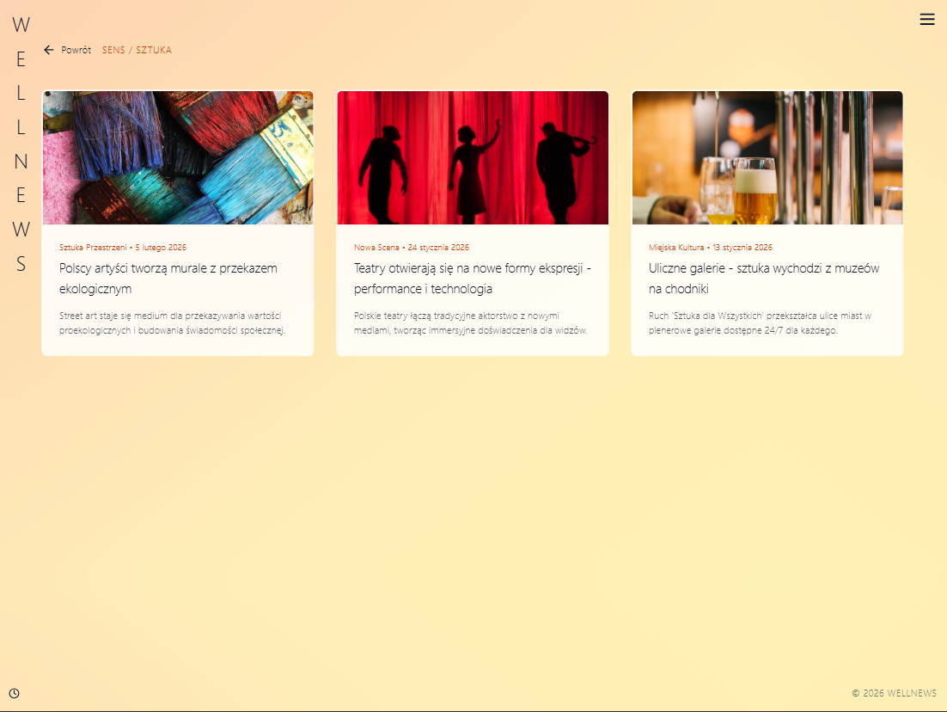Click the Ruch 'Sztuka dla Wszystkich' description
Image resolution: width=947 pixels, height=712 pixels.
click(760, 322)
